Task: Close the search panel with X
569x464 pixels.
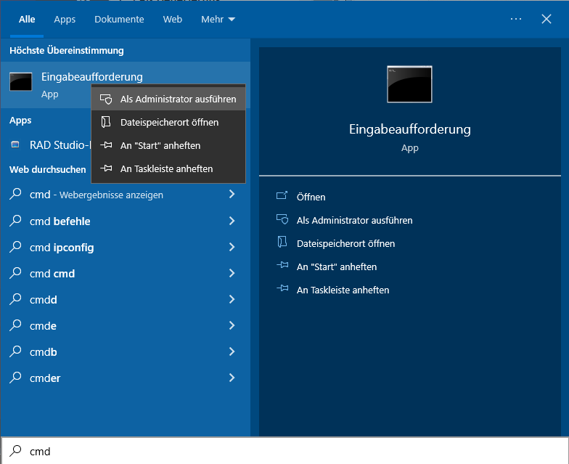Action: [x=546, y=19]
